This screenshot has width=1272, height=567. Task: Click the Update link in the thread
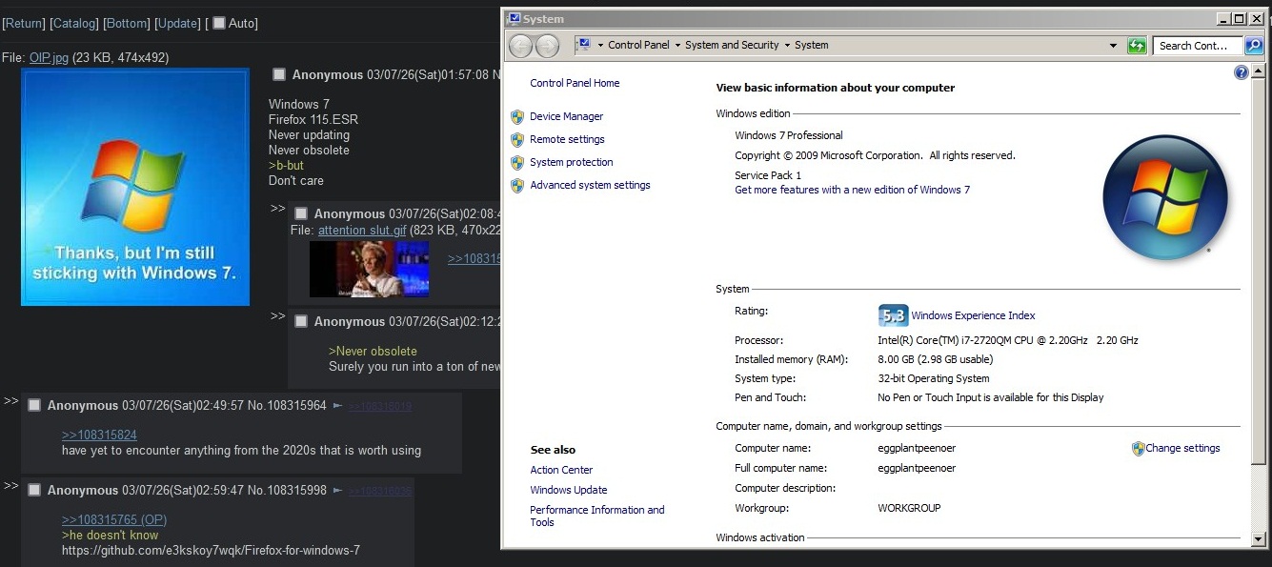point(177,23)
